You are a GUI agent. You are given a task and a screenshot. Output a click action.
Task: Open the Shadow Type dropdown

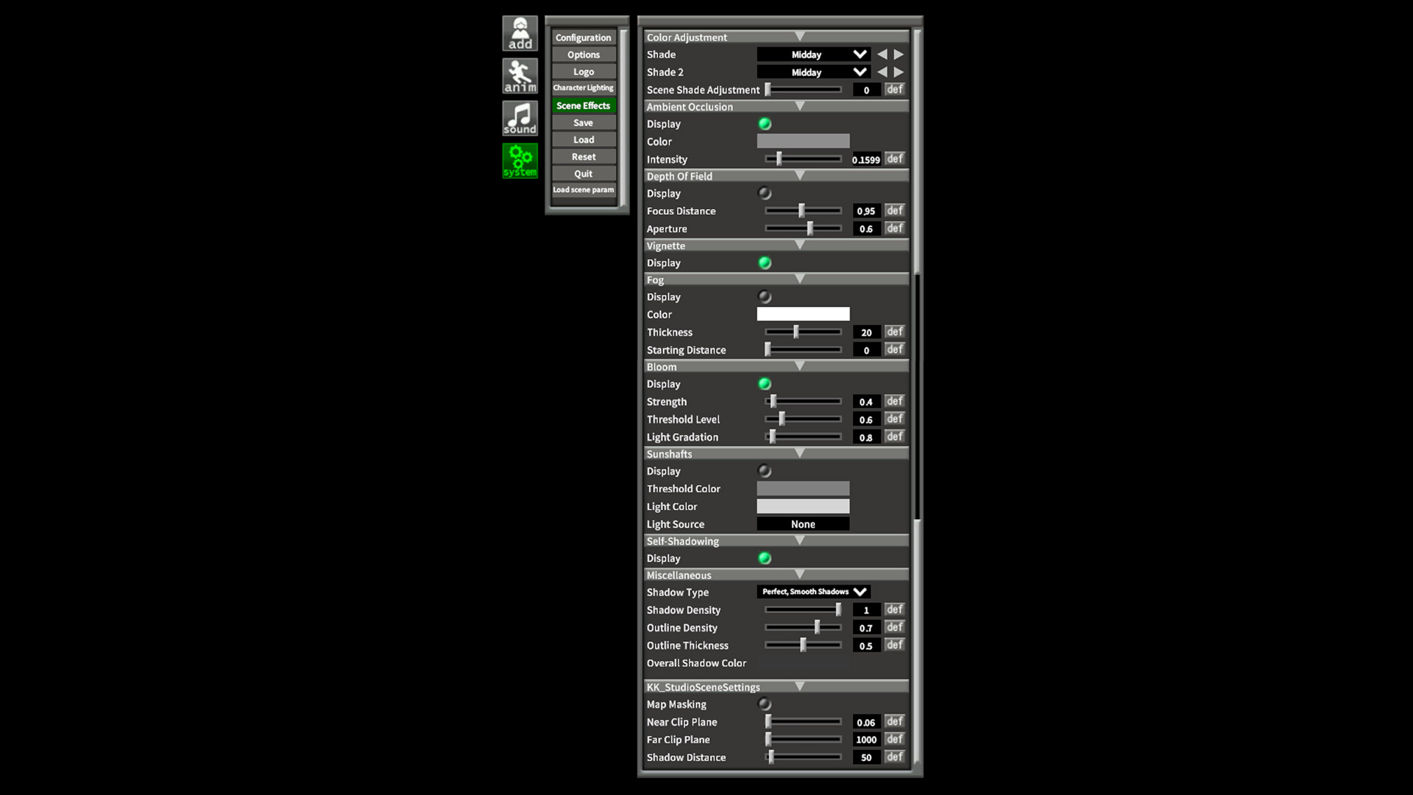pos(813,592)
